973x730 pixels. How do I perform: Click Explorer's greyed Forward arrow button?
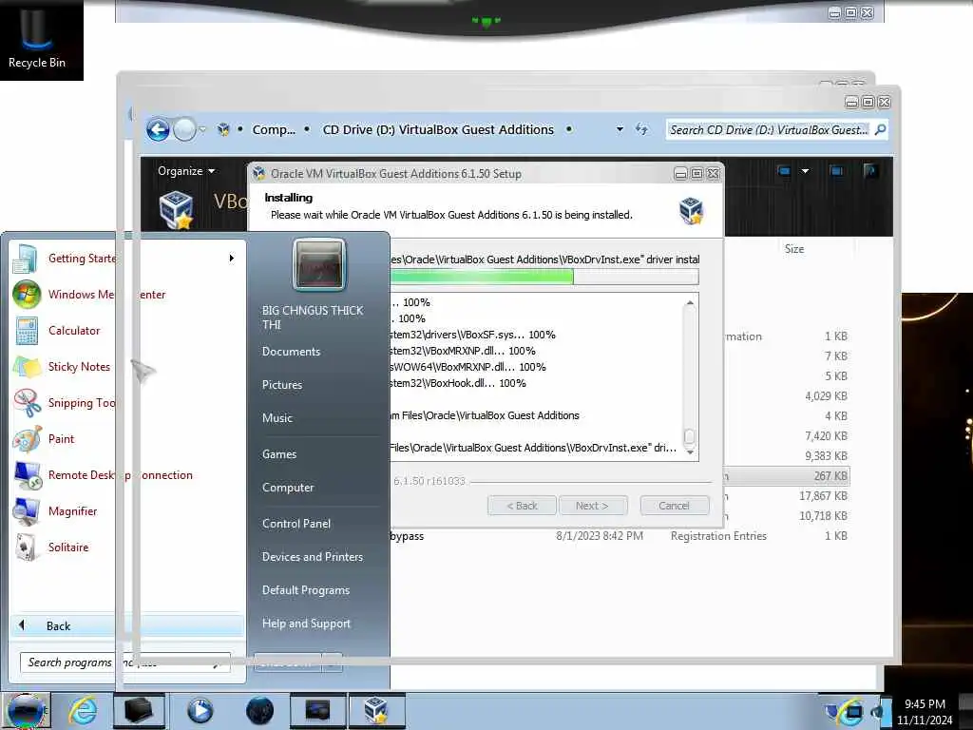coord(184,129)
